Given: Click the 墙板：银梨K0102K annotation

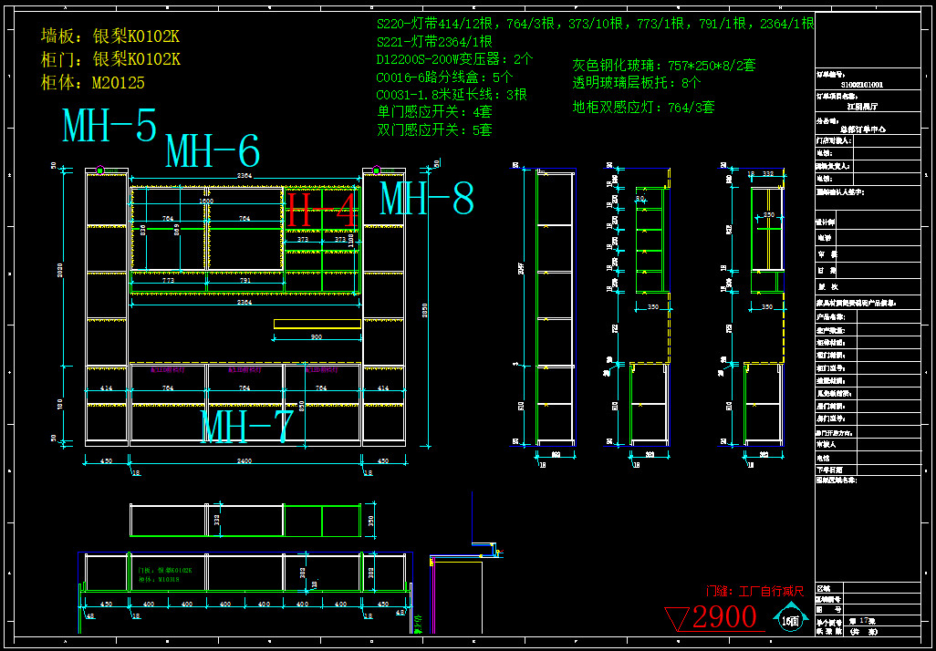Looking at the screenshot, I should pyautogui.click(x=110, y=36).
